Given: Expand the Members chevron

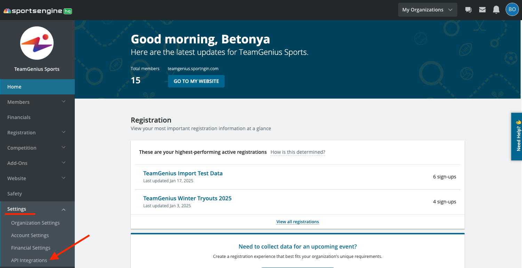Looking at the screenshot, I should coord(64,102).
